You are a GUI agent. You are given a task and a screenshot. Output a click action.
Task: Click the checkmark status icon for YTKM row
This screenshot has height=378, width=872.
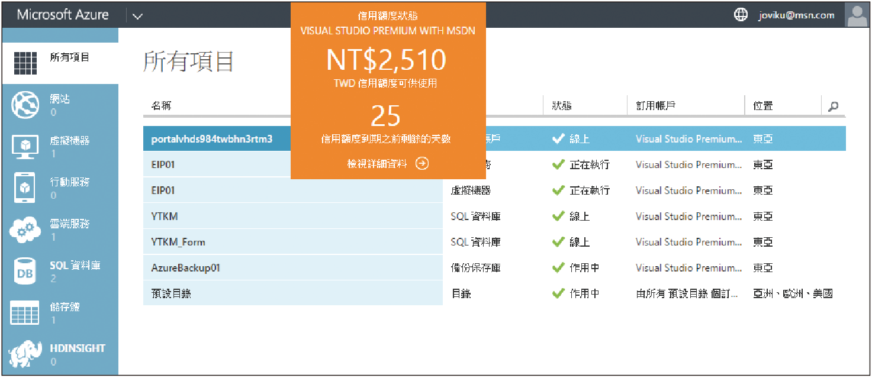tap(558, 217)
